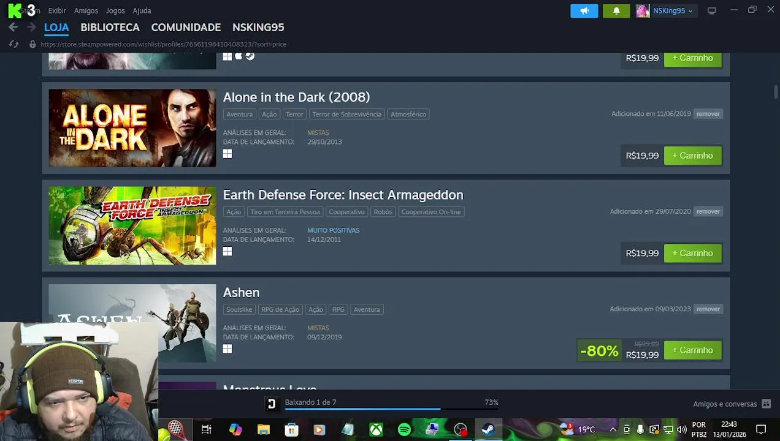Click the Soulslike tag

pyautogui.click(x=239, y=309)
